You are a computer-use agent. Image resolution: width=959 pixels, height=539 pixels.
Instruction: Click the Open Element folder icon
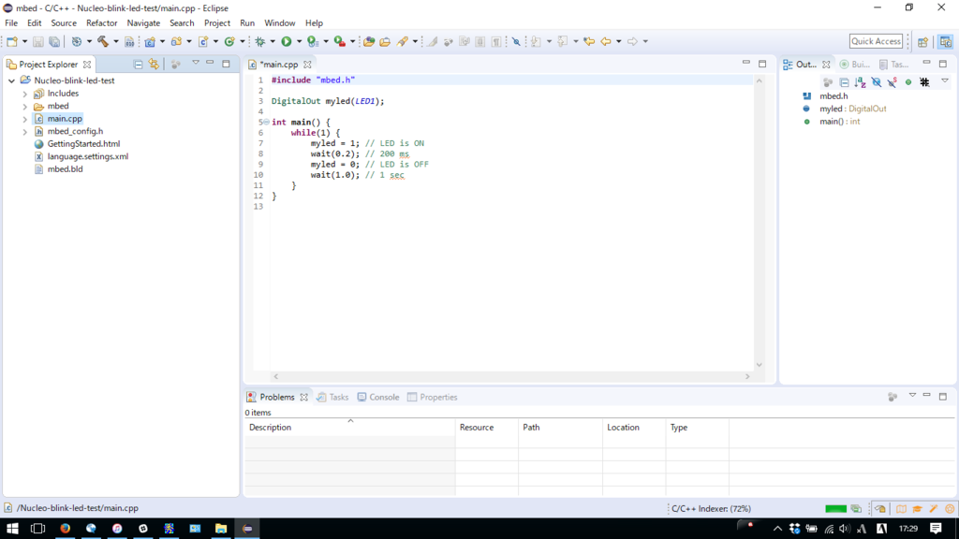[369, 41]
